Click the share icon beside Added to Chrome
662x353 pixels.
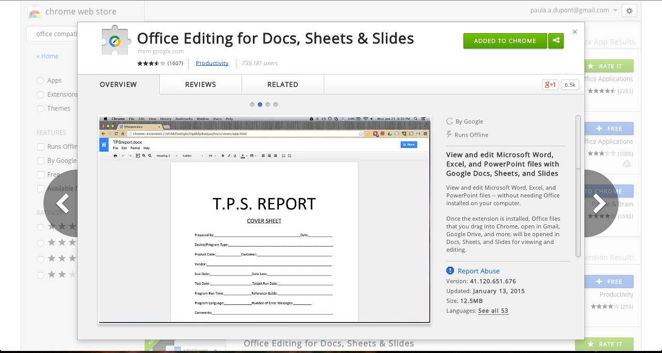point(556,41)
